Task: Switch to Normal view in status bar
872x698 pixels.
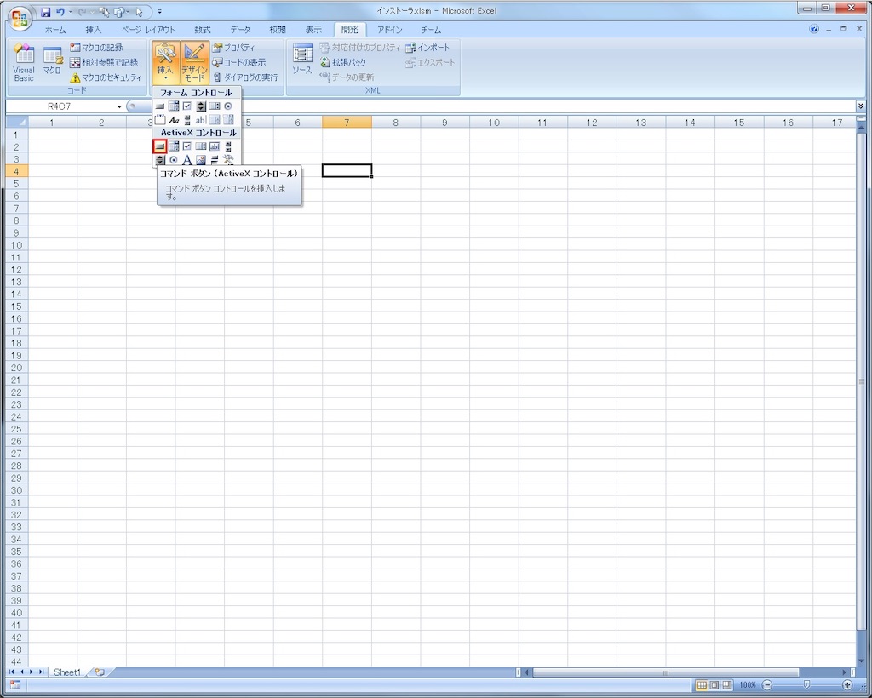Action: (702, 685)
